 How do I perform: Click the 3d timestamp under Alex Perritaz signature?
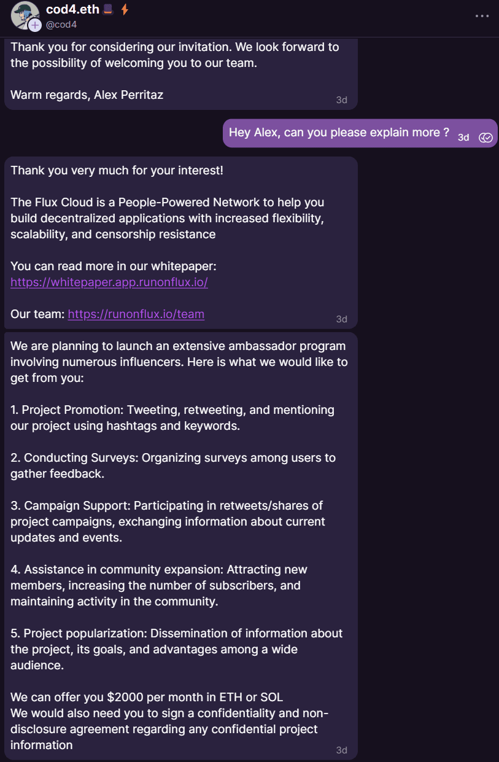pos(341,99)
